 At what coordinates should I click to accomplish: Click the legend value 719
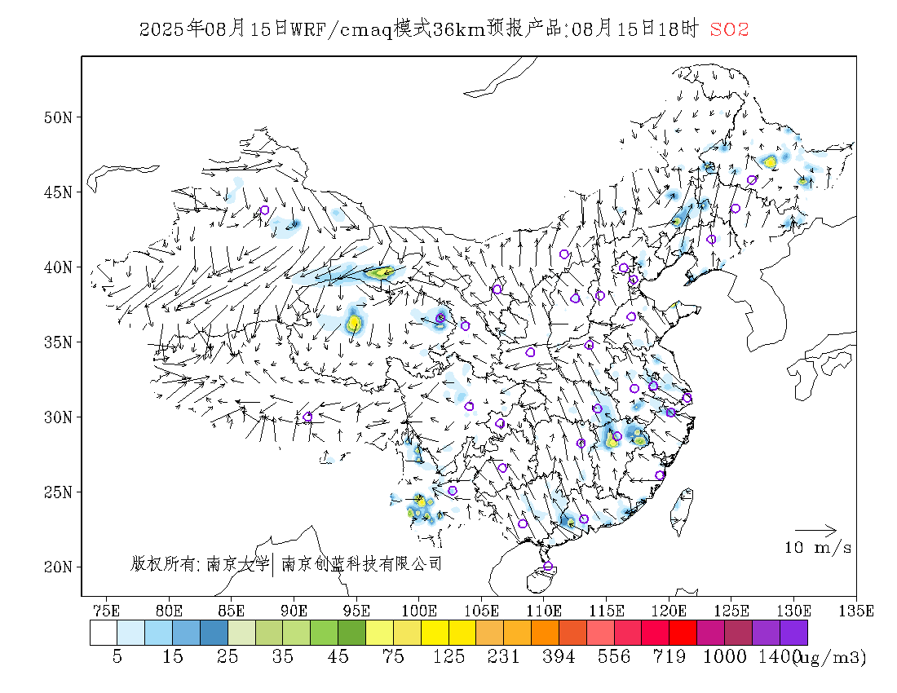coord(669,656)
